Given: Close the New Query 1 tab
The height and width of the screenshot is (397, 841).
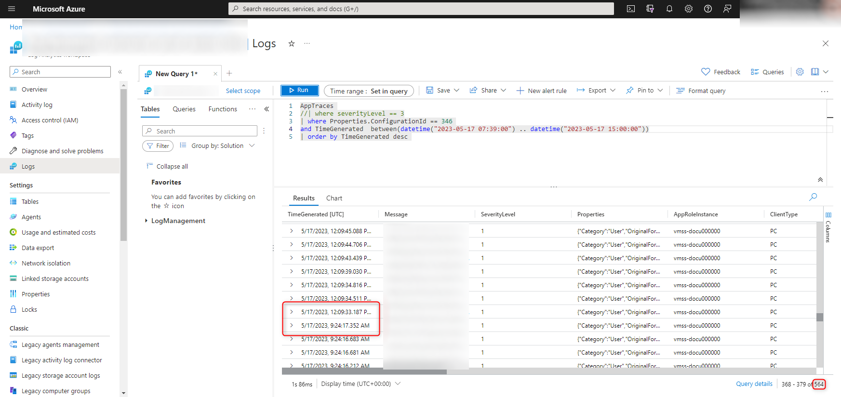Looking at the screenshot, I should 215,74.
